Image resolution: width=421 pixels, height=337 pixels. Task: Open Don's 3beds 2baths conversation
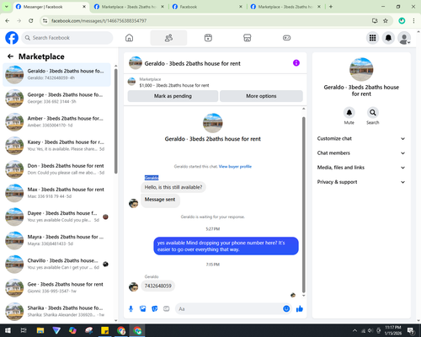(x=57, y=169)
